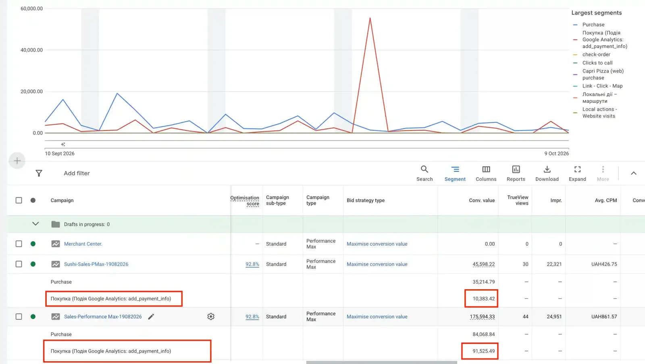
Task: Sort by the Bid strategy type header
Action: click(x=366, y=201)
